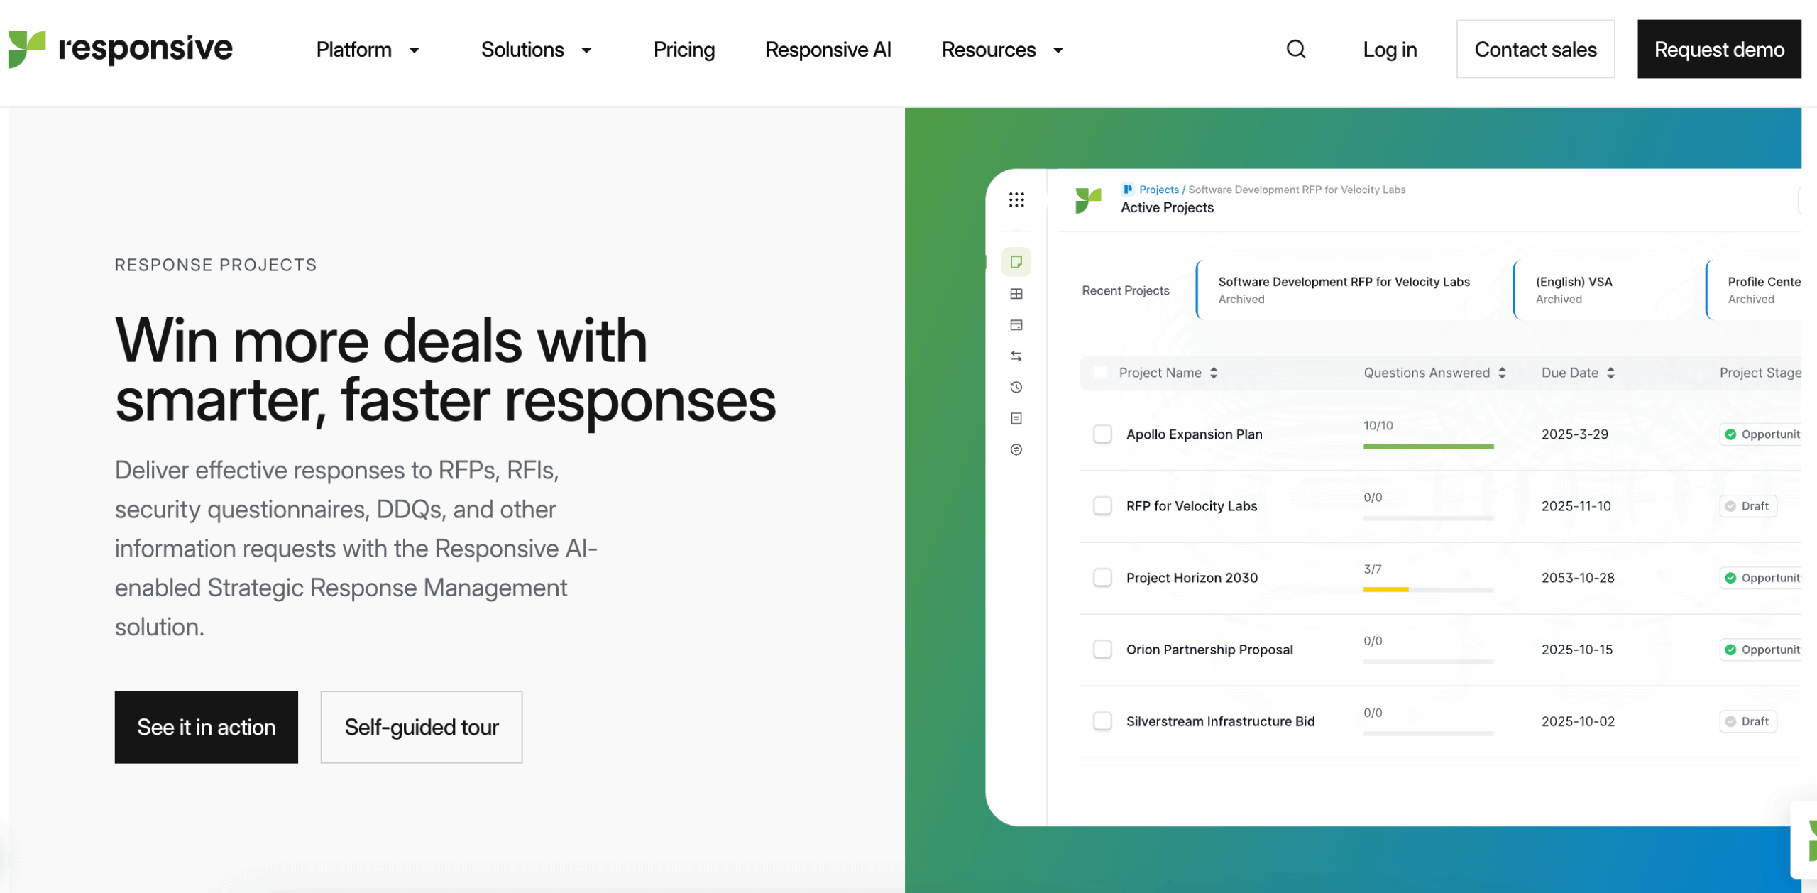This screenshot has height=893, width=1817.
Task: Select the Silverstream Infrastructure Bid checkbox
Action: coord(1102,721)
